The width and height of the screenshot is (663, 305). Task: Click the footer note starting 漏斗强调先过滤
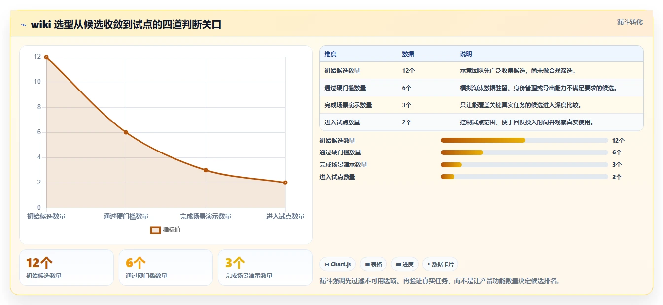point(440,281)
